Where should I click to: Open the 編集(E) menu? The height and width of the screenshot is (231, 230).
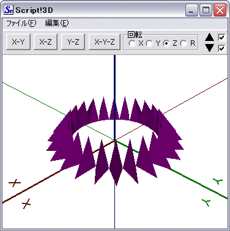click(x=57, y=23)
